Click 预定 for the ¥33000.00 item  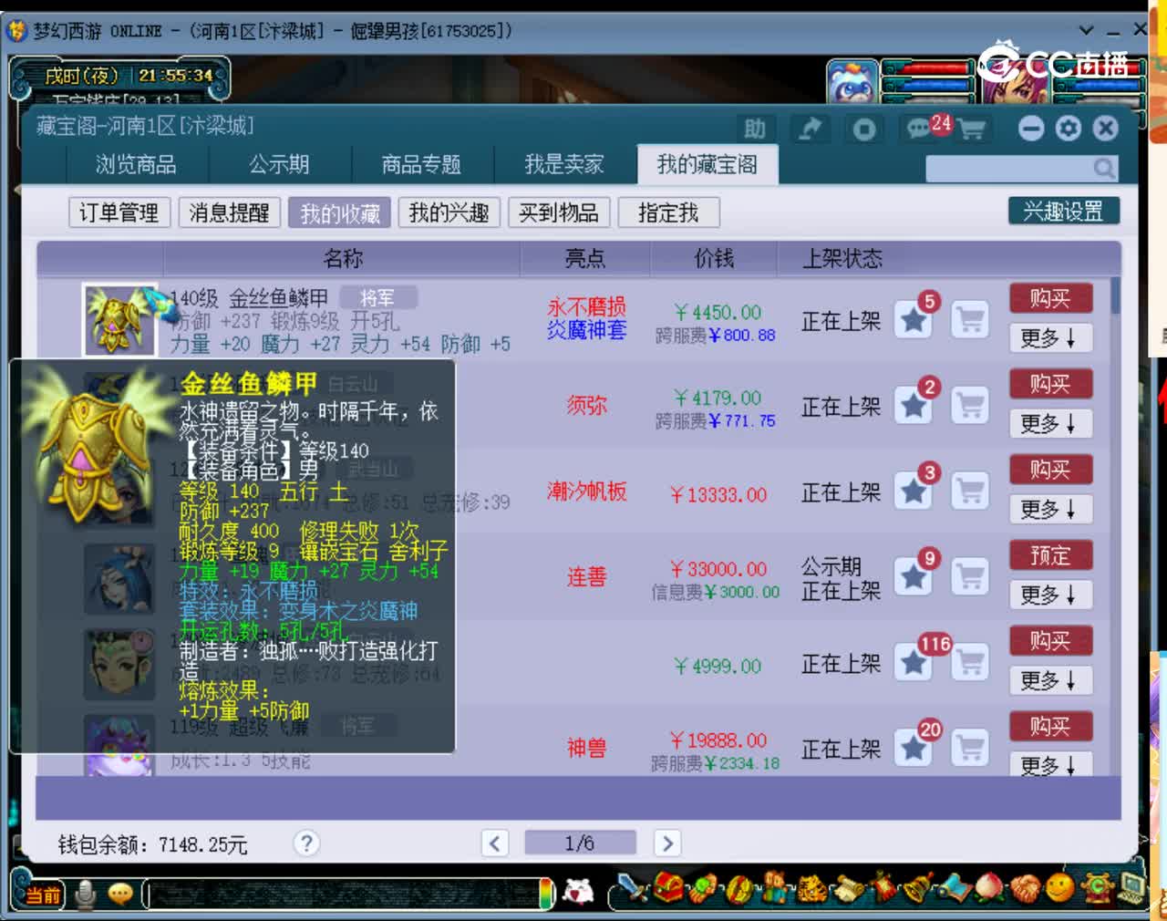(x=1050, y=556)
